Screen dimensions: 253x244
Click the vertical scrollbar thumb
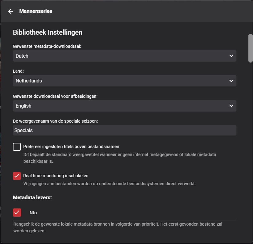(250, 48)
